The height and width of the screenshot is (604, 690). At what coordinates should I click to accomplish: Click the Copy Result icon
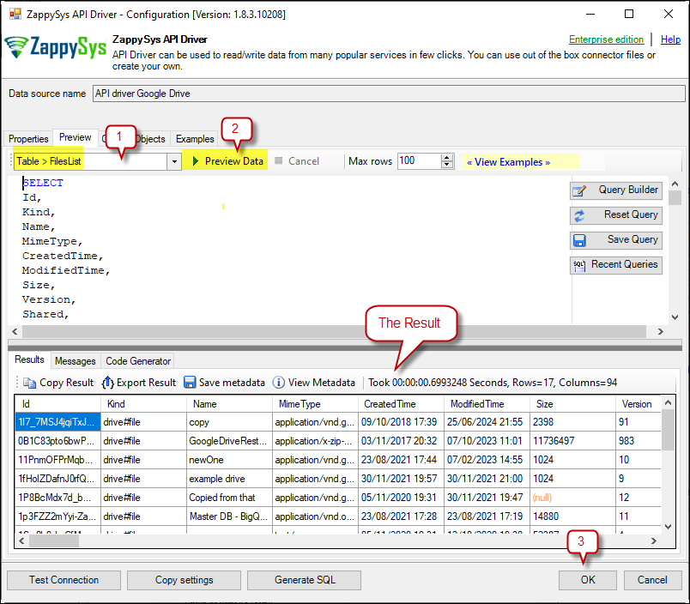coord(29,383)
